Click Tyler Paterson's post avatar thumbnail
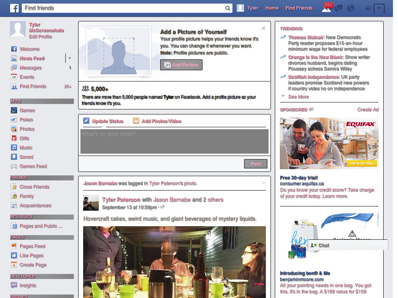Screen dimensions: 398x298 coord(91,203)
